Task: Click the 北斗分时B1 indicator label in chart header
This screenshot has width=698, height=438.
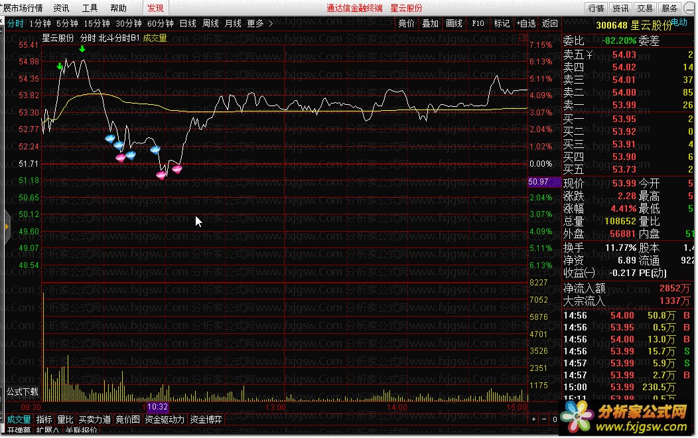Action: coord(118,38)
